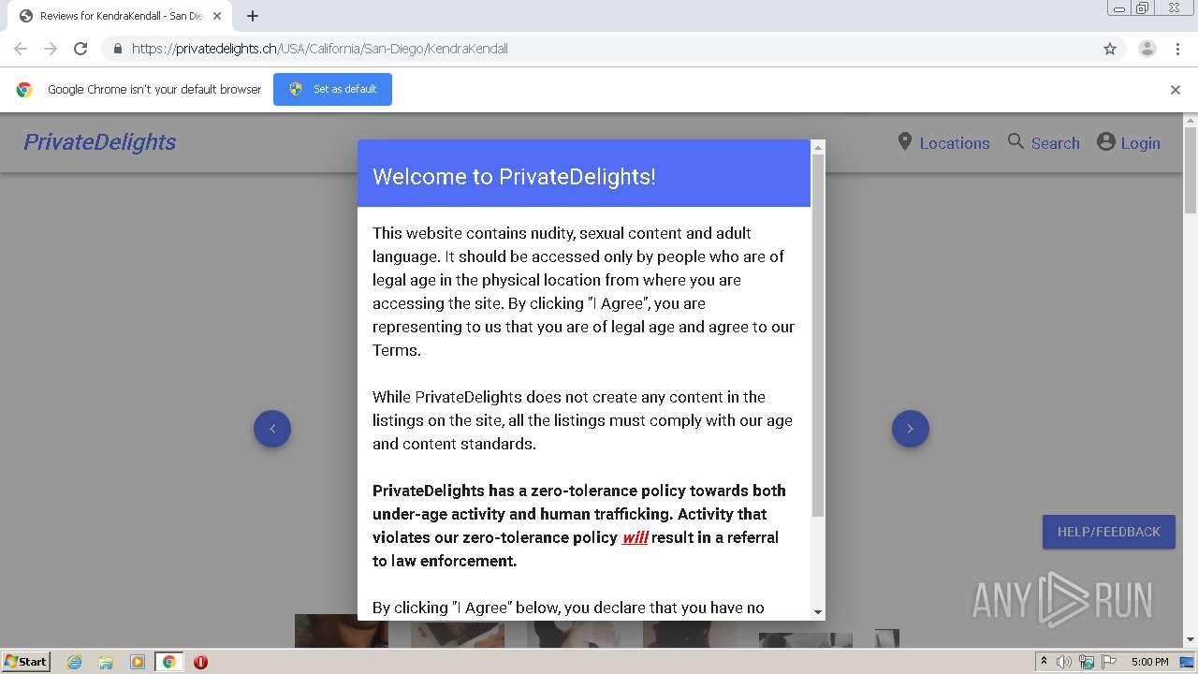Switch to Chrome taskbar button
The image size is (1198, 674).
click(168, 662)
